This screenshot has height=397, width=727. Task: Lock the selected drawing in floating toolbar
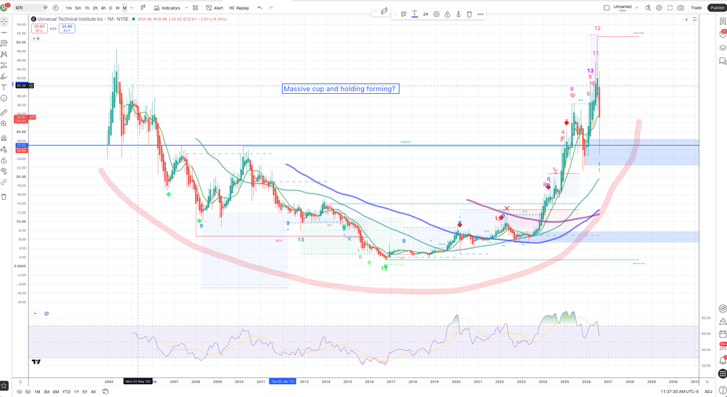click(x=447, y=14)
